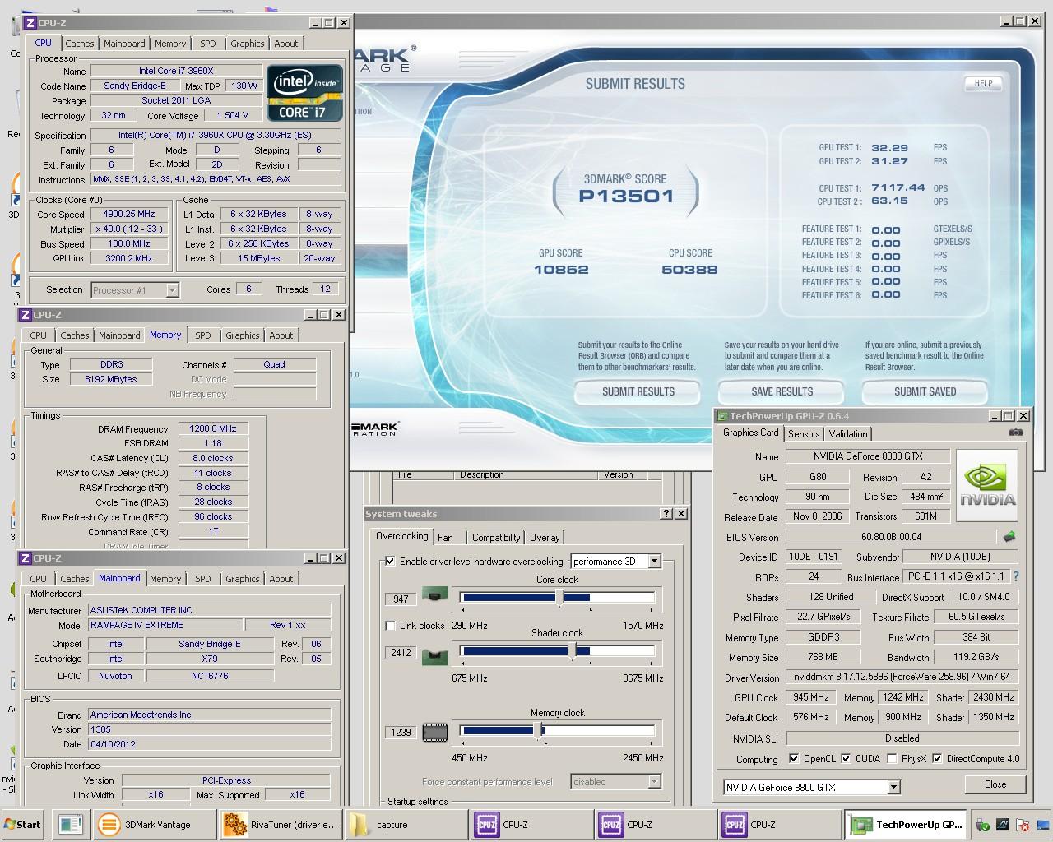Click the RivaTuner core clock chip icon
The height and width of the screenshot is (842, 1053).
pos(434,594)
